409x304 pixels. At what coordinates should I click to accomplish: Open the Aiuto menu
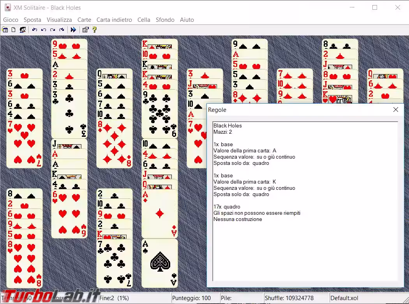187,19
